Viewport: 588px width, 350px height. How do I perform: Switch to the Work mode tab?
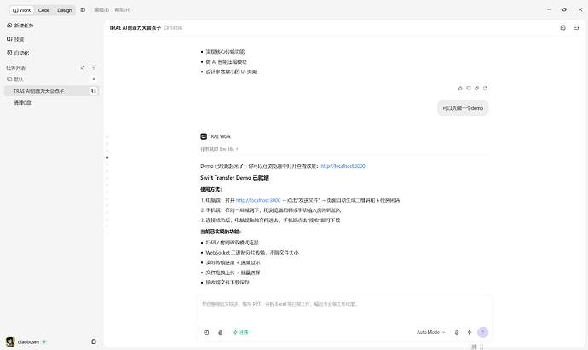tap(22, 10)
